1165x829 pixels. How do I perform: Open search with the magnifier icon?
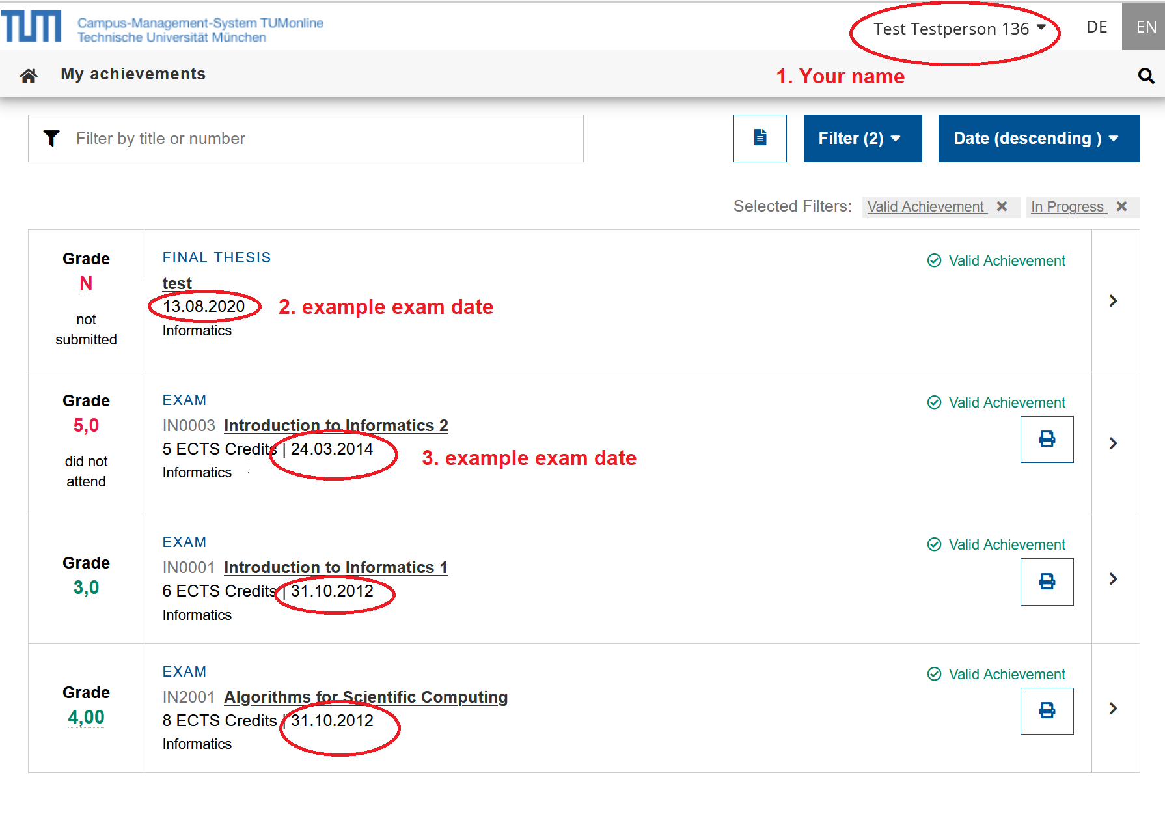1145,76
